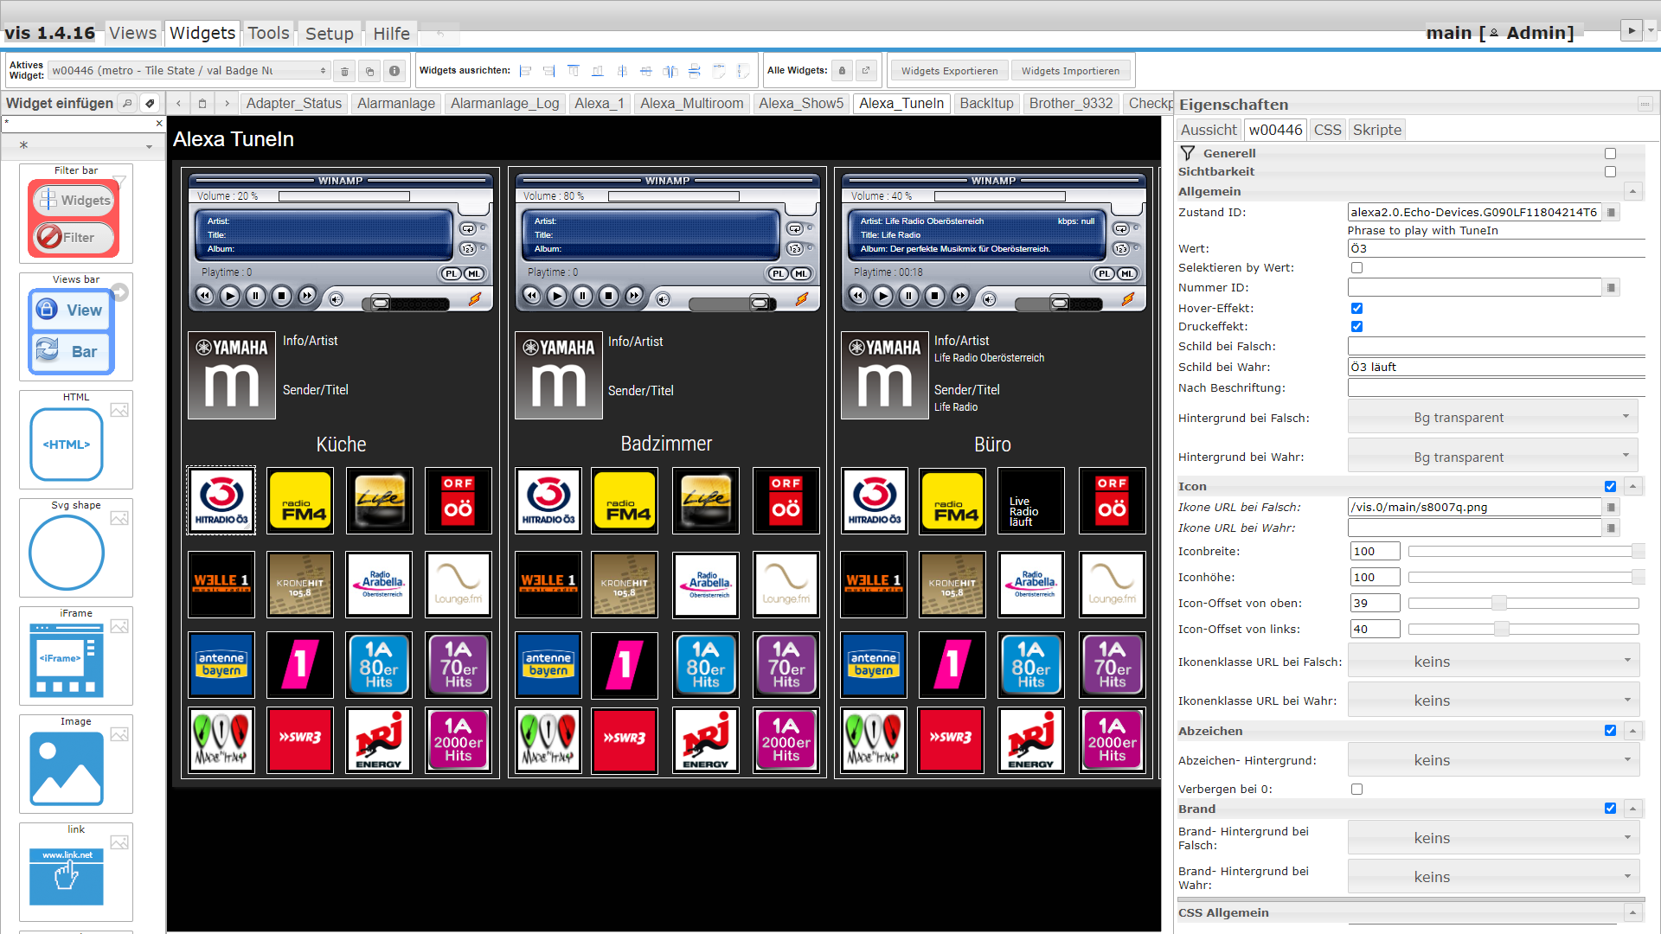Open the external-link icon next to Alle Widgets

point(866,71)
